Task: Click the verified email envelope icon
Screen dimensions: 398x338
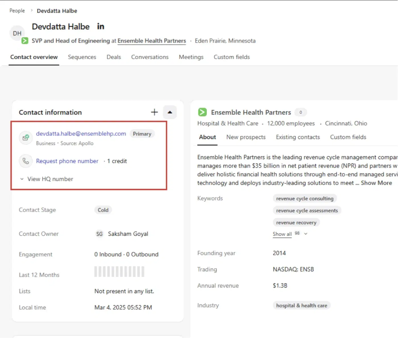Action: 26,138
